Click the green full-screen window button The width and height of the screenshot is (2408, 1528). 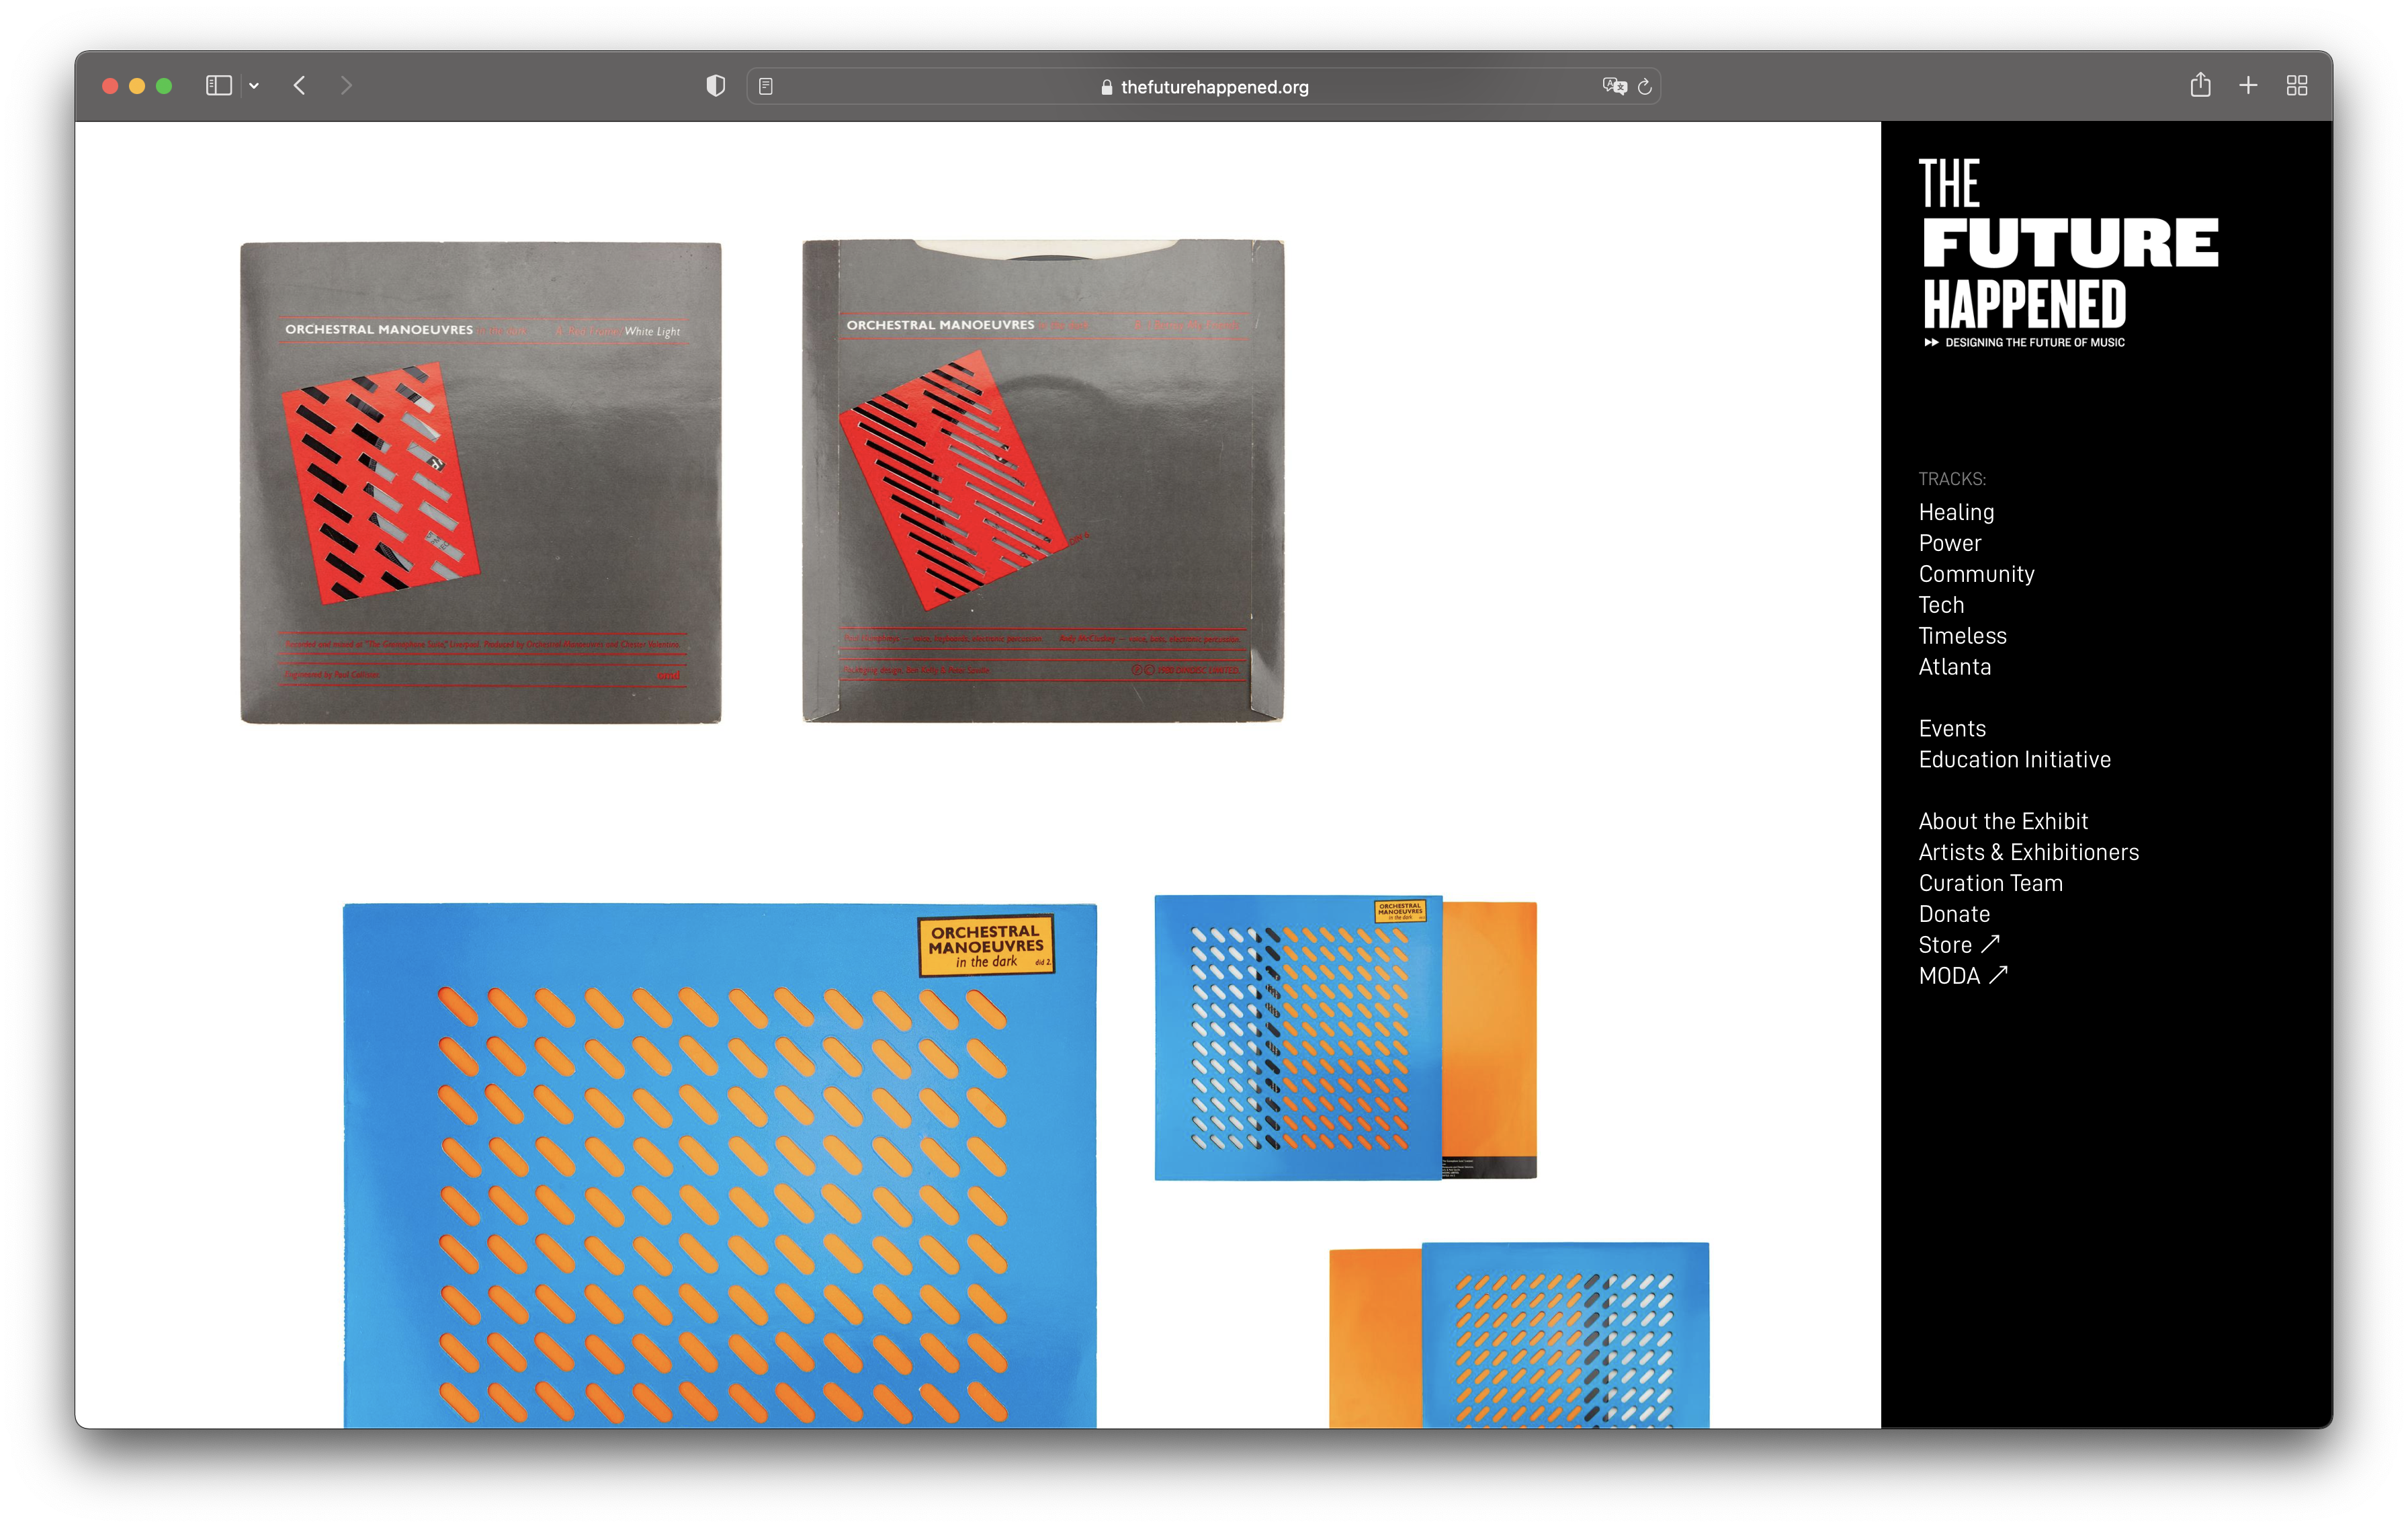[164, 86]
